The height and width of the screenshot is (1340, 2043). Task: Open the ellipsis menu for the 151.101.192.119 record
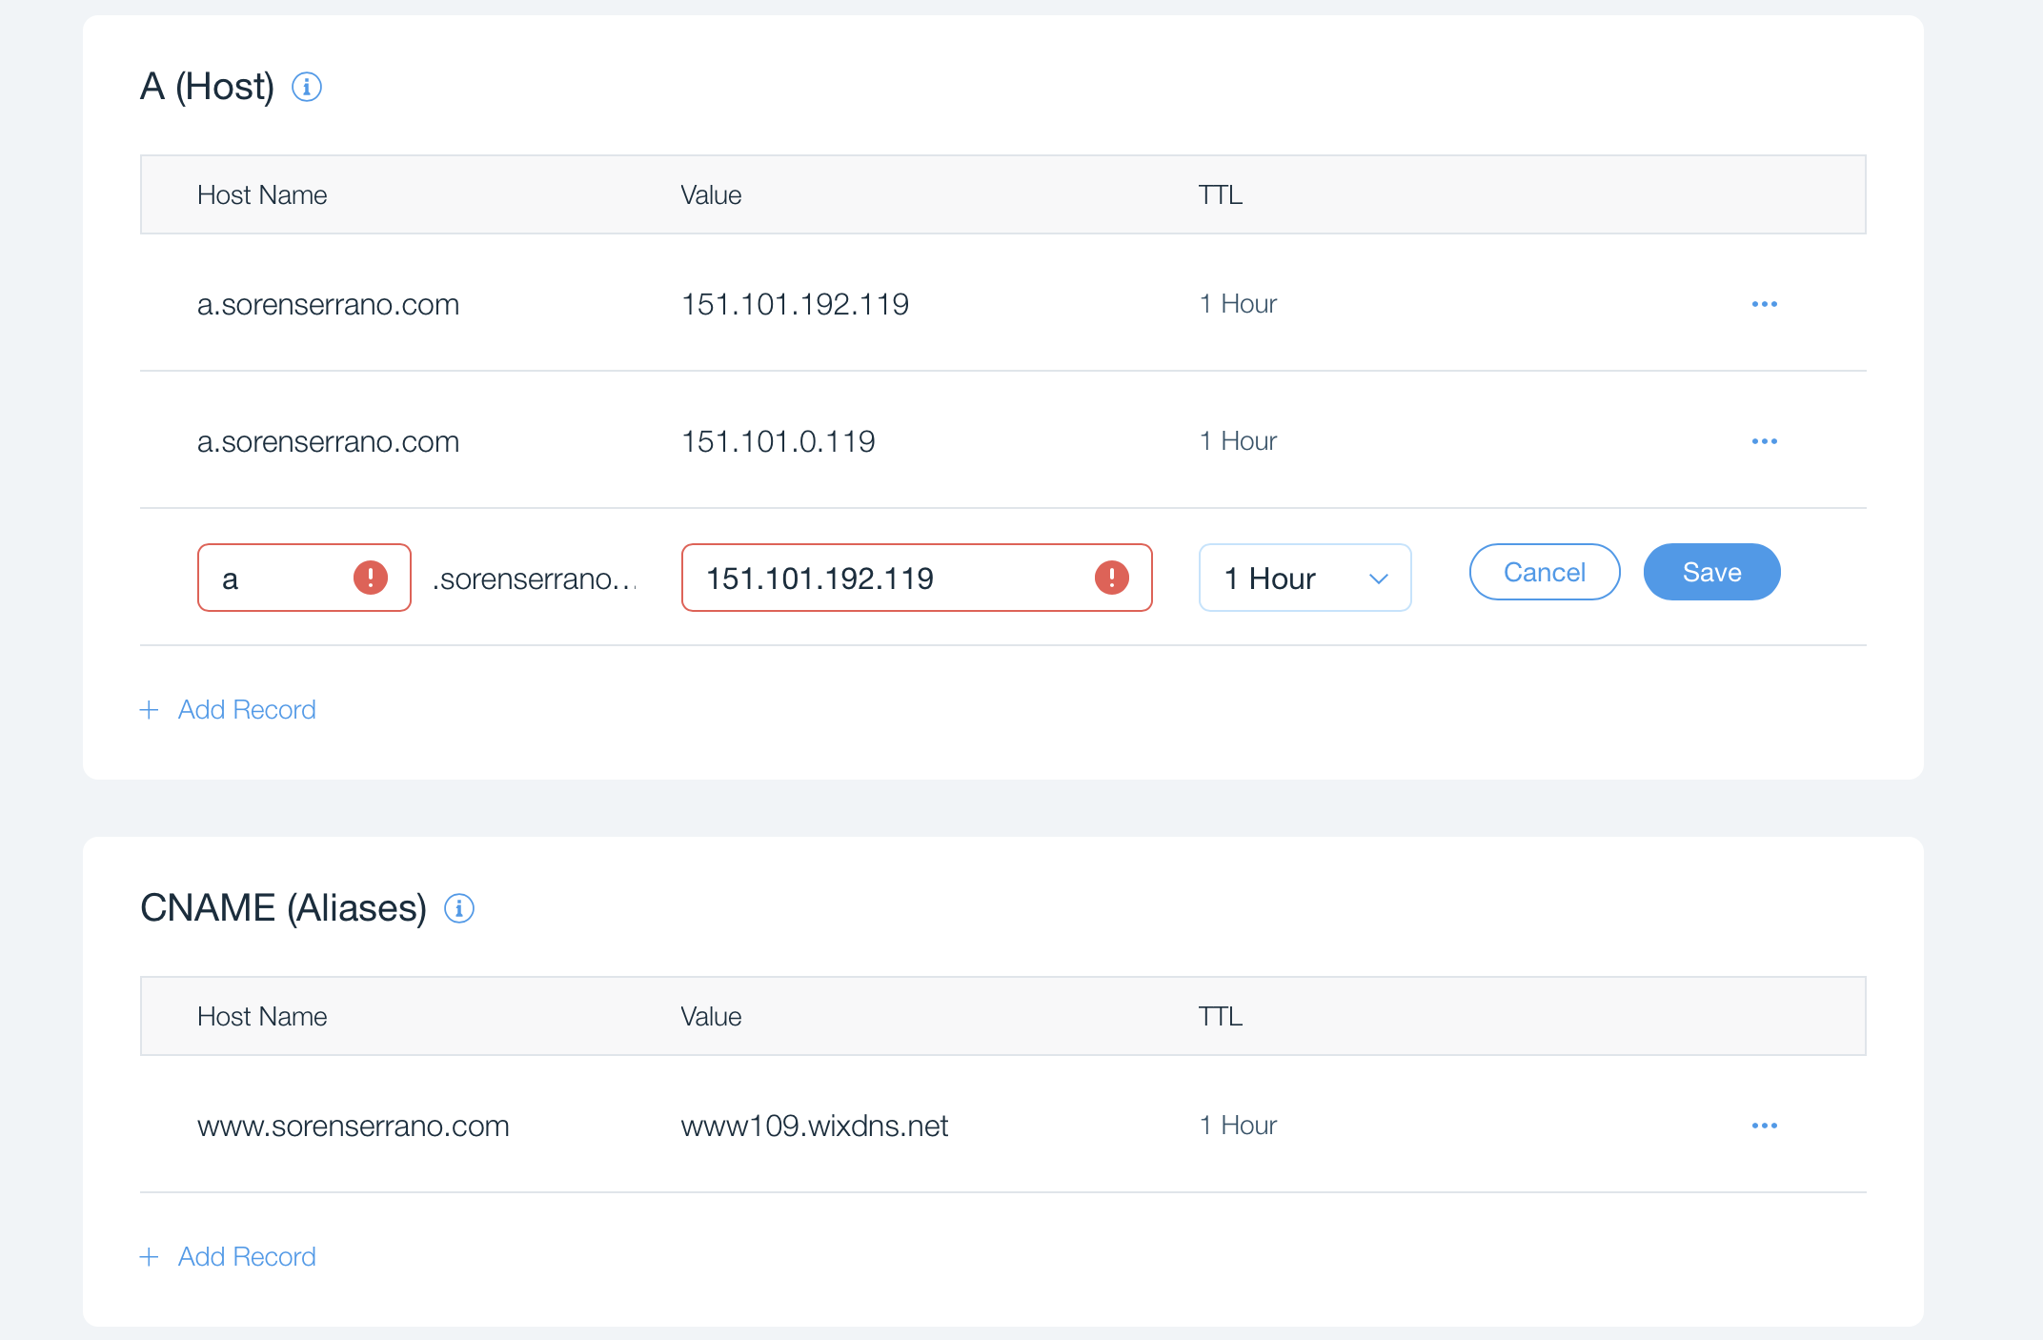1764,303
